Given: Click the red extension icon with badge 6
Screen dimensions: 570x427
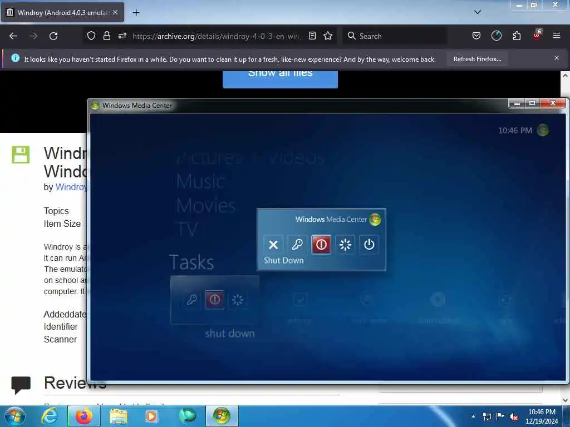Looking at the screenshot, I should (537, 35).
